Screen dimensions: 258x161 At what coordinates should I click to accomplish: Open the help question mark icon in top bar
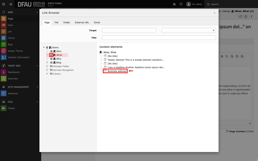(181, 4)
